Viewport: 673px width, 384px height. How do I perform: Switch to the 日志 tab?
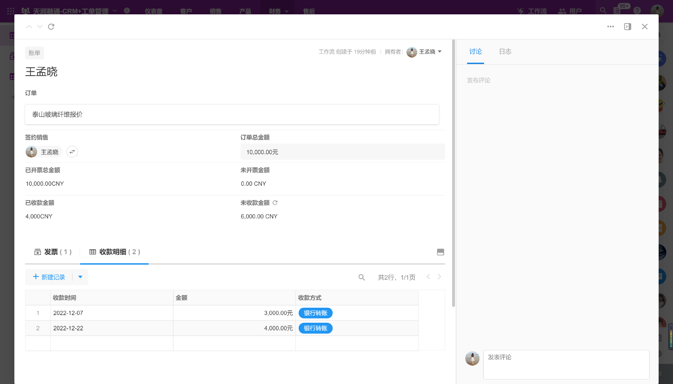click(505, 51)
